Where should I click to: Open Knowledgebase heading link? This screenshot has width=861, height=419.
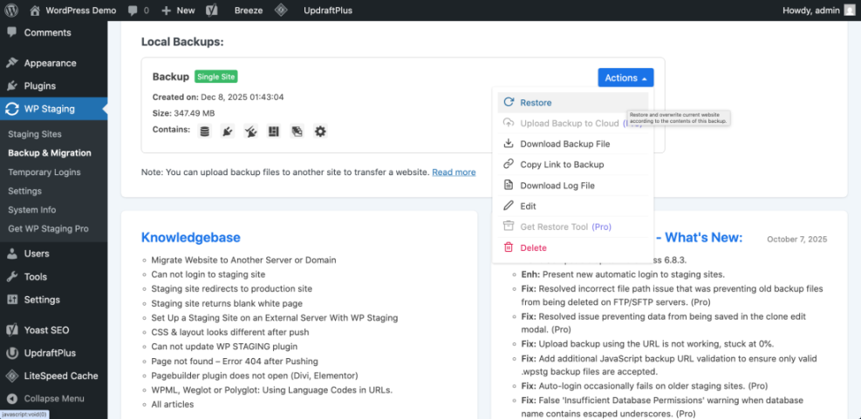pyautogui.click(x=190, y=238)
